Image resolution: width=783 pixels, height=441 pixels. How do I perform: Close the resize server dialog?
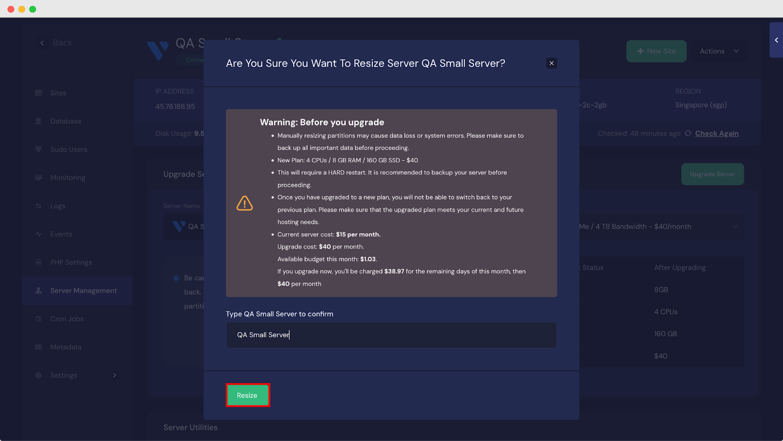pyautogui.click(x=552, y=63)
